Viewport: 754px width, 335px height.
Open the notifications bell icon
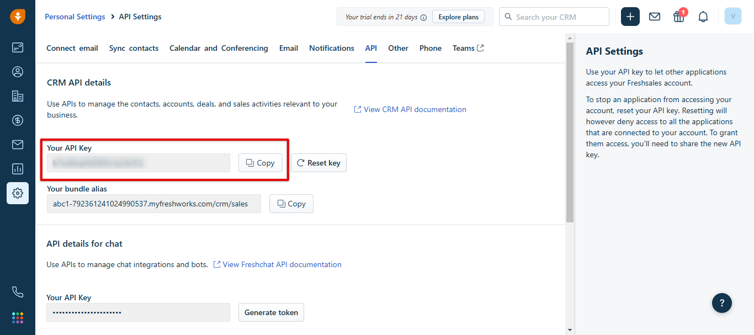[703, 17]
